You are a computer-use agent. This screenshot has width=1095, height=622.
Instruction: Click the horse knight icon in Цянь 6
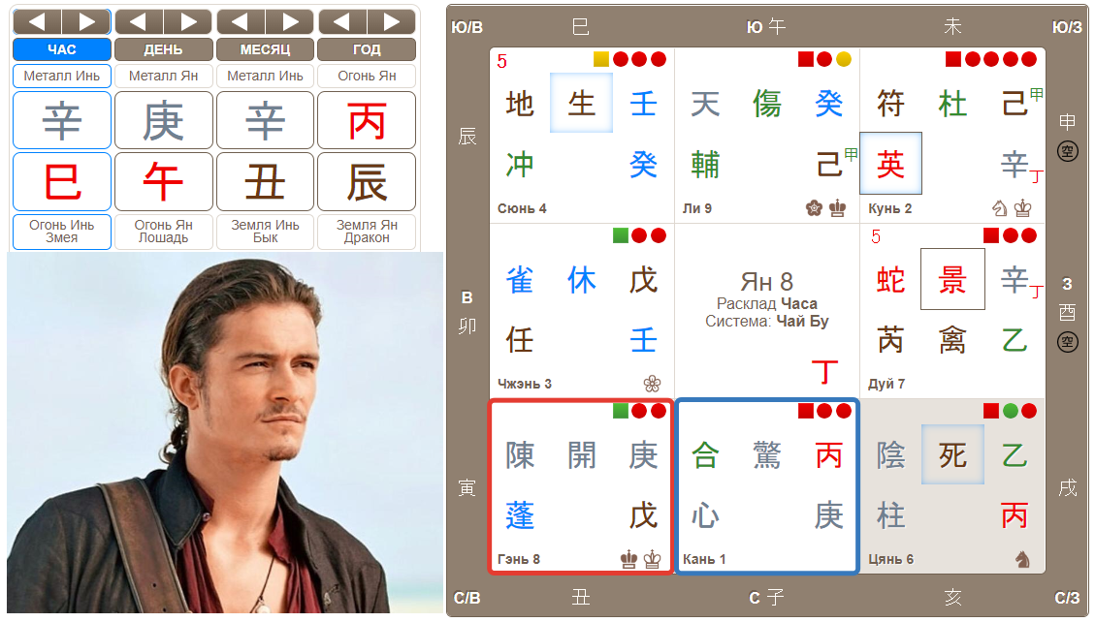[x=1023, y=559]
